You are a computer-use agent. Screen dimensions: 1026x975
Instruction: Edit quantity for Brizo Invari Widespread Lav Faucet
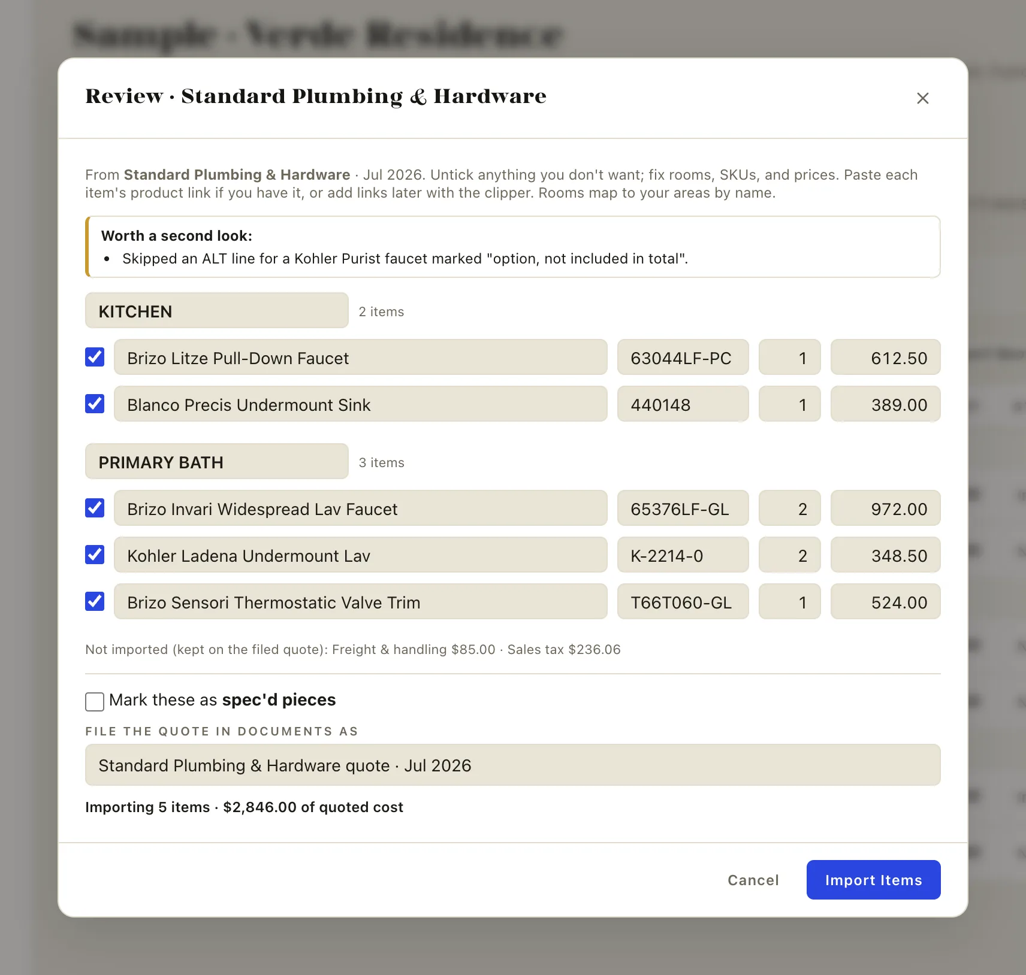click(790, 508)
